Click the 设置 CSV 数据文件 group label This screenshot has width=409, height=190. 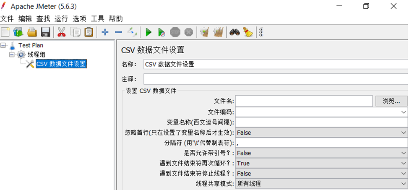(x=151, y=91)
